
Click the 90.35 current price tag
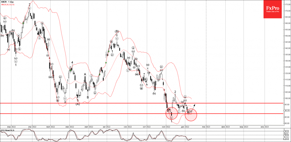point(286,111)
